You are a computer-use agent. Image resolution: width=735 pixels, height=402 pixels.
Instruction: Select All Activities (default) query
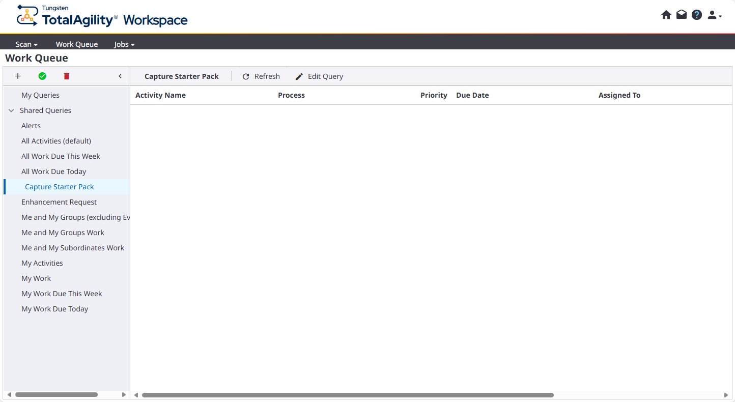pyautogui.click(x=56, y=141)
